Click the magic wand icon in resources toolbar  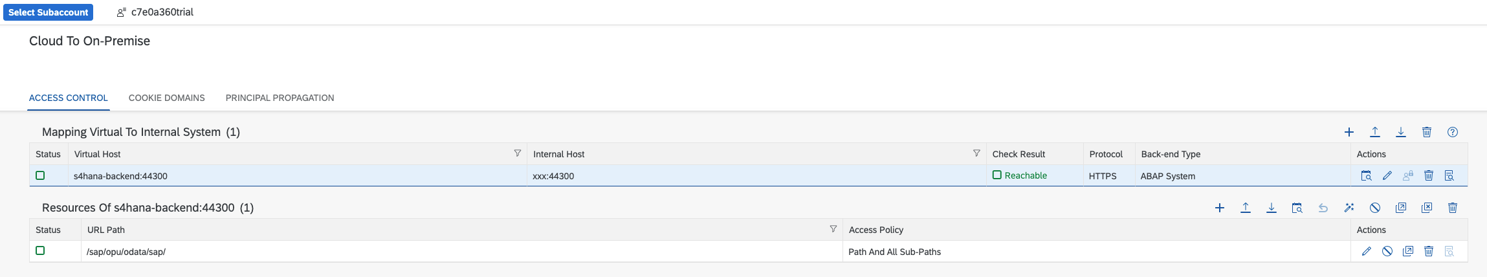click(1349, 208)
